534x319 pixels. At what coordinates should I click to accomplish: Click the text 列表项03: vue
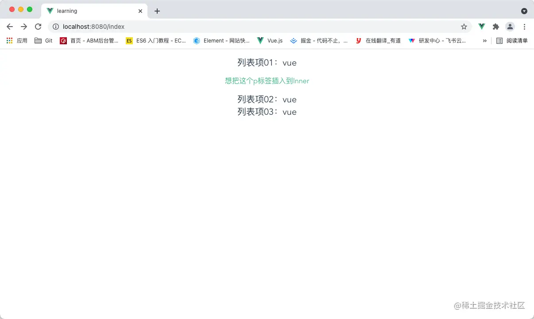tap(267, 112)
